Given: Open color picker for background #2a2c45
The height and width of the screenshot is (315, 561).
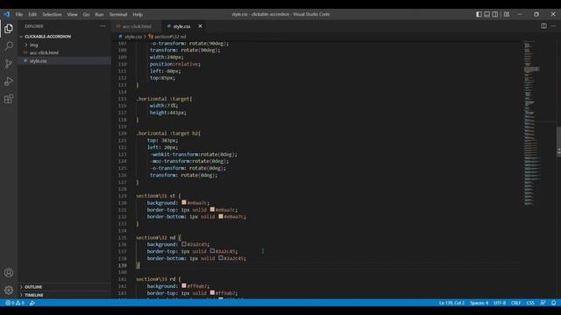Looking at the screenshot, I should (184, 244).
